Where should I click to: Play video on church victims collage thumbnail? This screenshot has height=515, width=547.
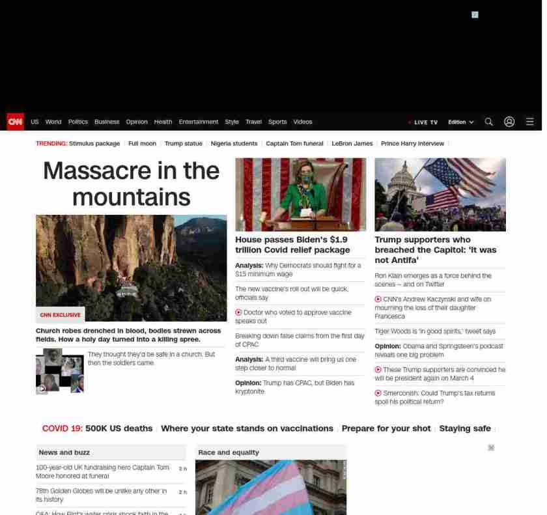42,389
